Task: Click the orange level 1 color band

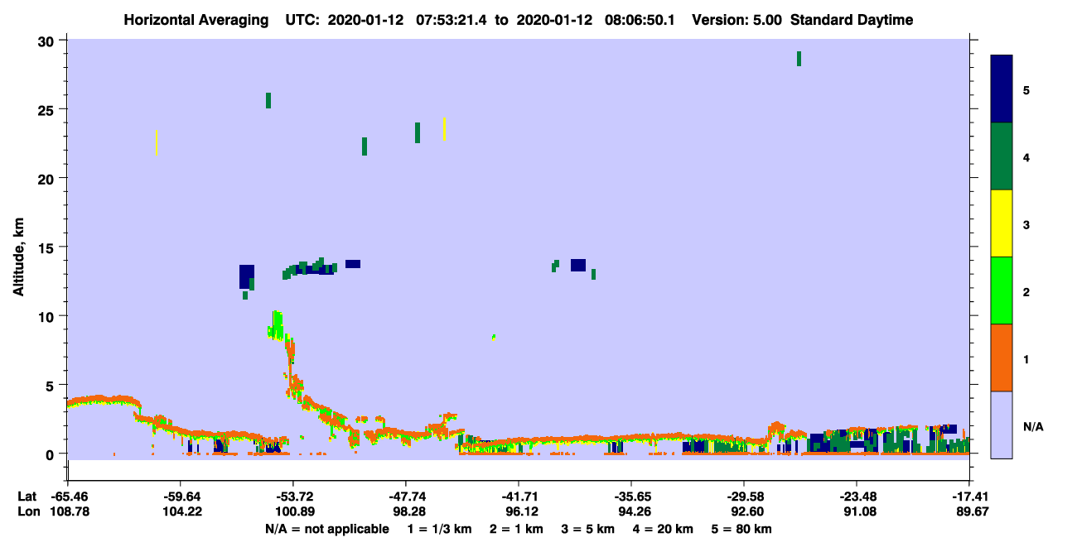Action: (1002, 358)
